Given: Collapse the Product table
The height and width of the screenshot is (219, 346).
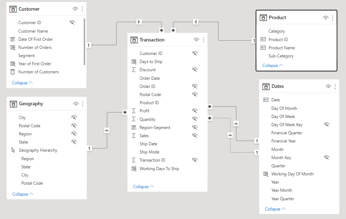Looking at the screenshot, I should coord(273,66).
